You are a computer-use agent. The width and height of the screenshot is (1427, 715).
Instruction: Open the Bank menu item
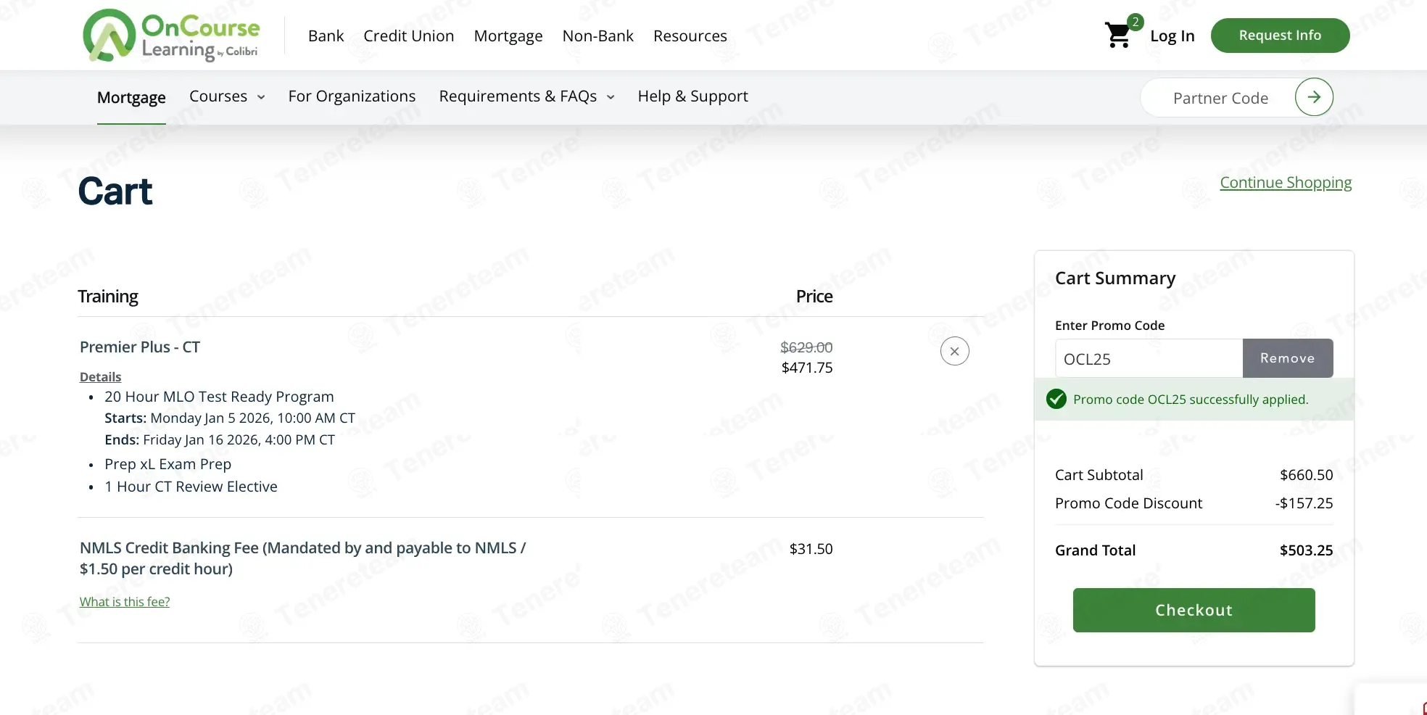click(326, 36)
